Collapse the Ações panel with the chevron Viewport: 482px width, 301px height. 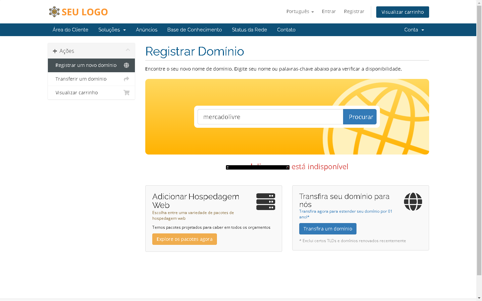pos(128,50)
